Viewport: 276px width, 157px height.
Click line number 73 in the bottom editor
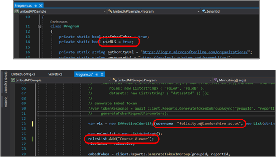pyautogui.click(x=23, y=124)
